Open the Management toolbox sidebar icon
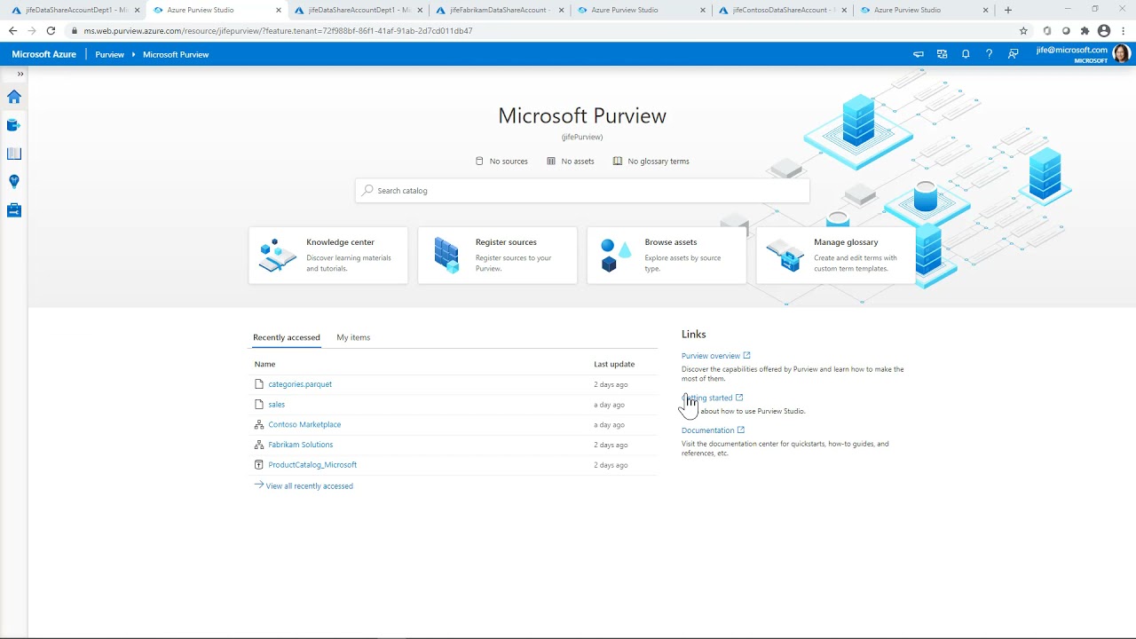 coord(14,210)
